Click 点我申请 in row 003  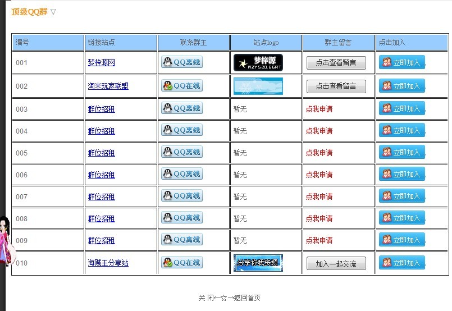pyautogui.click(x=319, y=109)
